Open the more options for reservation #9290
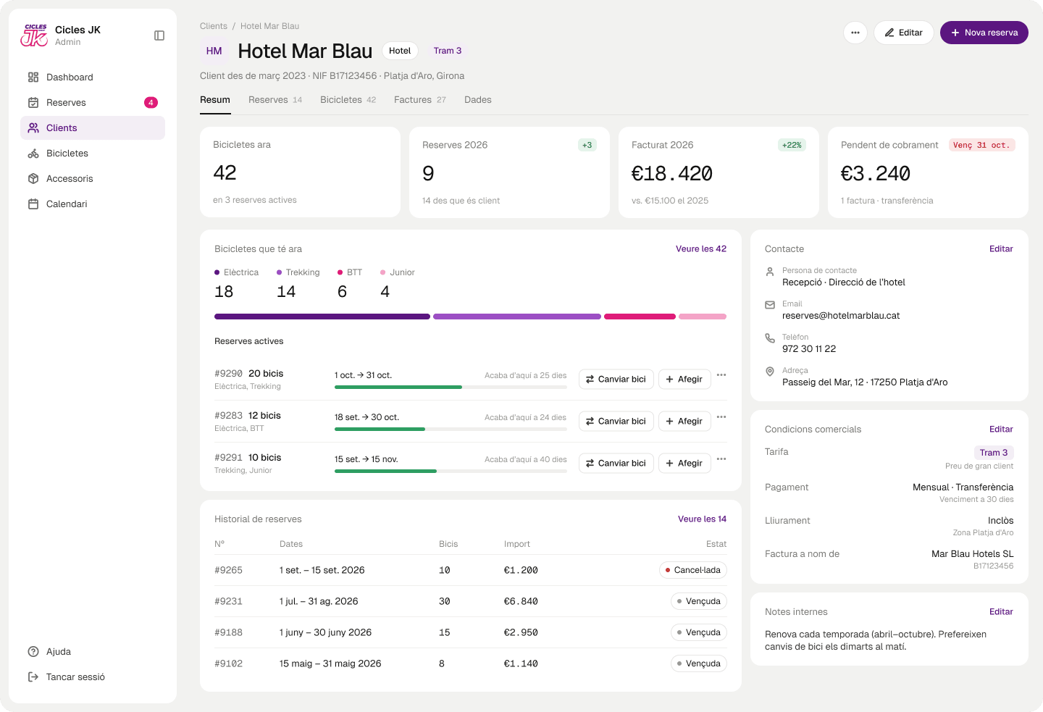 click(x=721, y=375)
